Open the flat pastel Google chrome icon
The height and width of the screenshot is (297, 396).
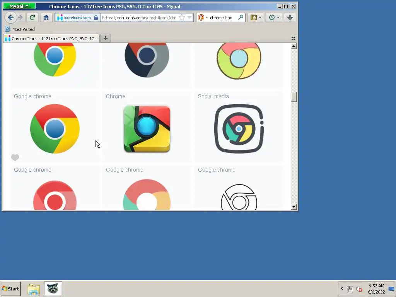[147, 195]
